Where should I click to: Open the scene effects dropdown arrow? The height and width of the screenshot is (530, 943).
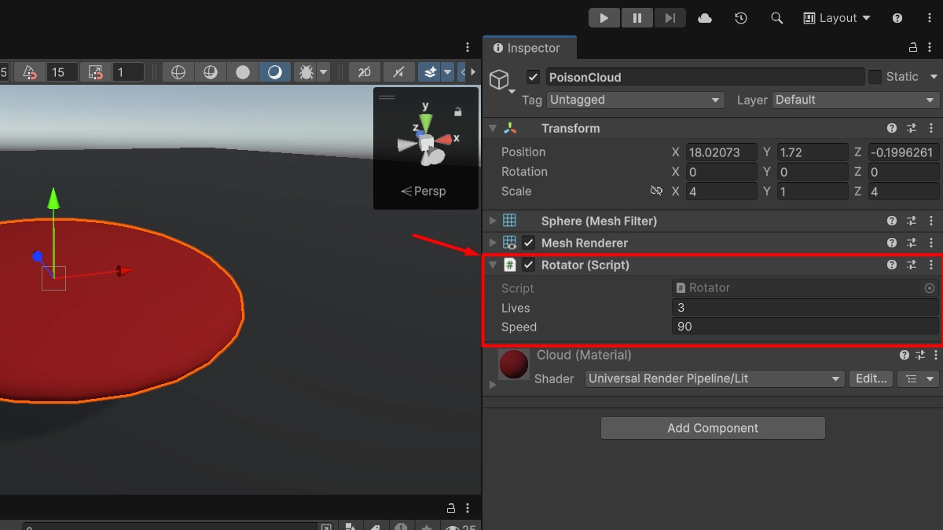pos(448,72)
